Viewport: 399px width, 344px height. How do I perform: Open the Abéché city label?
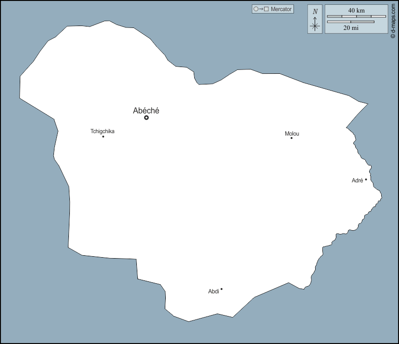point(146,110)
